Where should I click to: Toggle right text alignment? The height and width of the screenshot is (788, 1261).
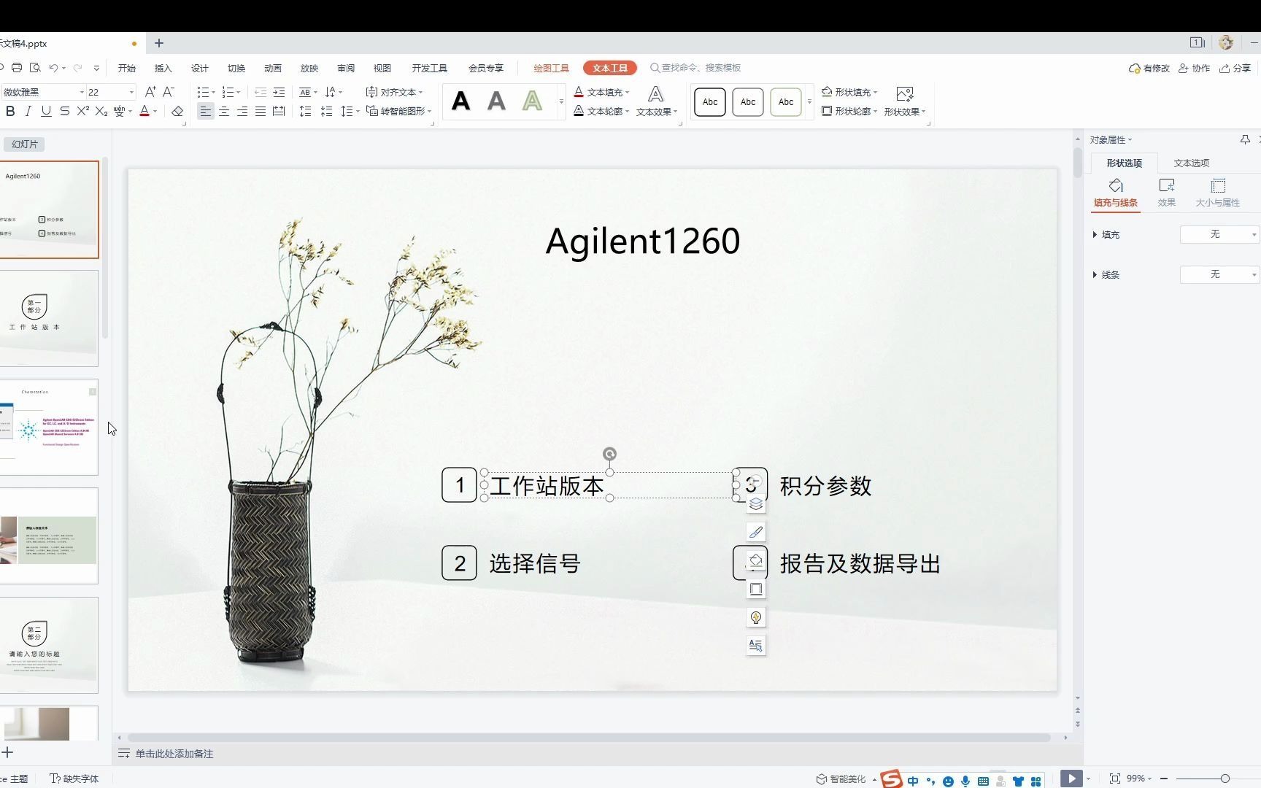242,112
